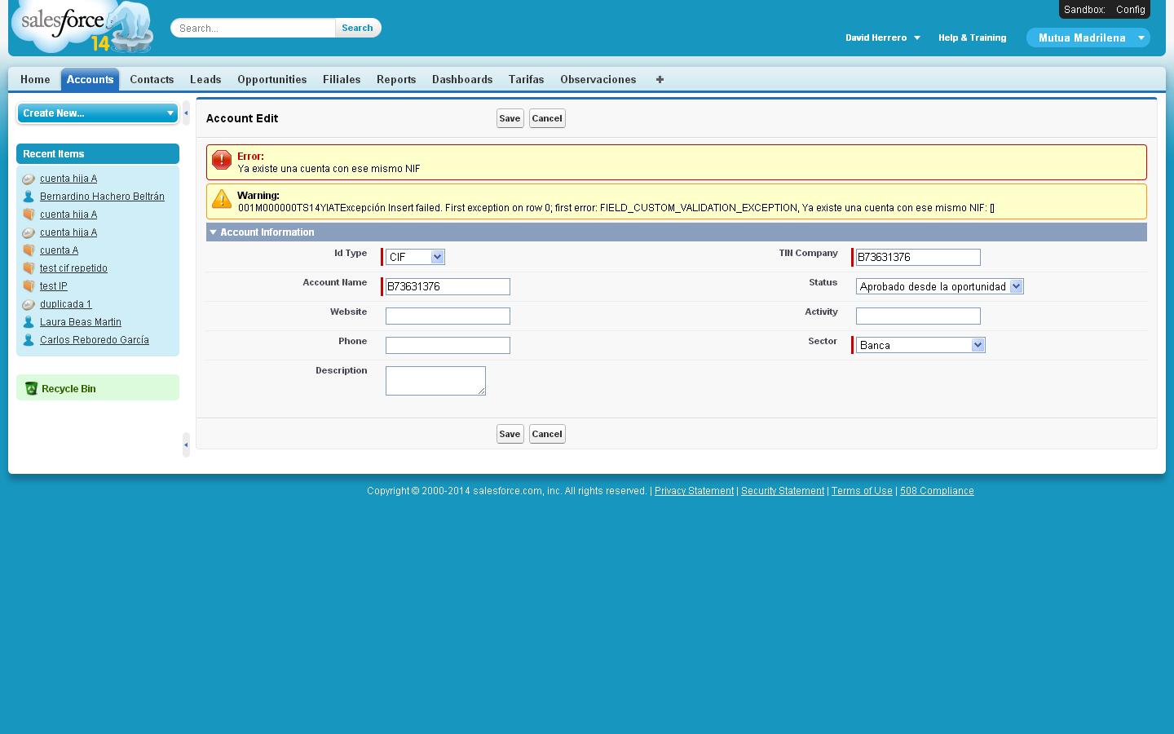Open the Reports tab
The image size is (1174, 734).
(x=396, y=79)
